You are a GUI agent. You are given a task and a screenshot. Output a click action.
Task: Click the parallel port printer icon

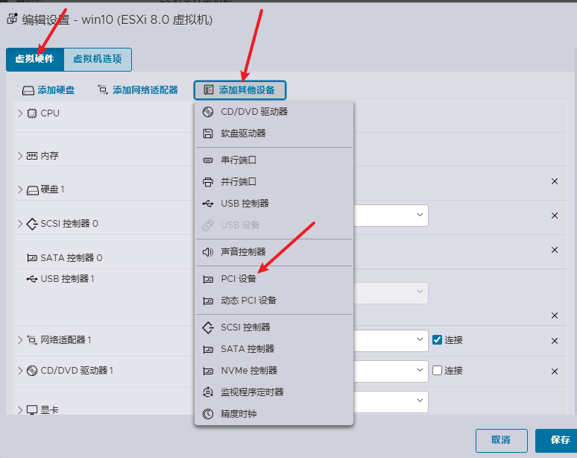click(208, 182)
